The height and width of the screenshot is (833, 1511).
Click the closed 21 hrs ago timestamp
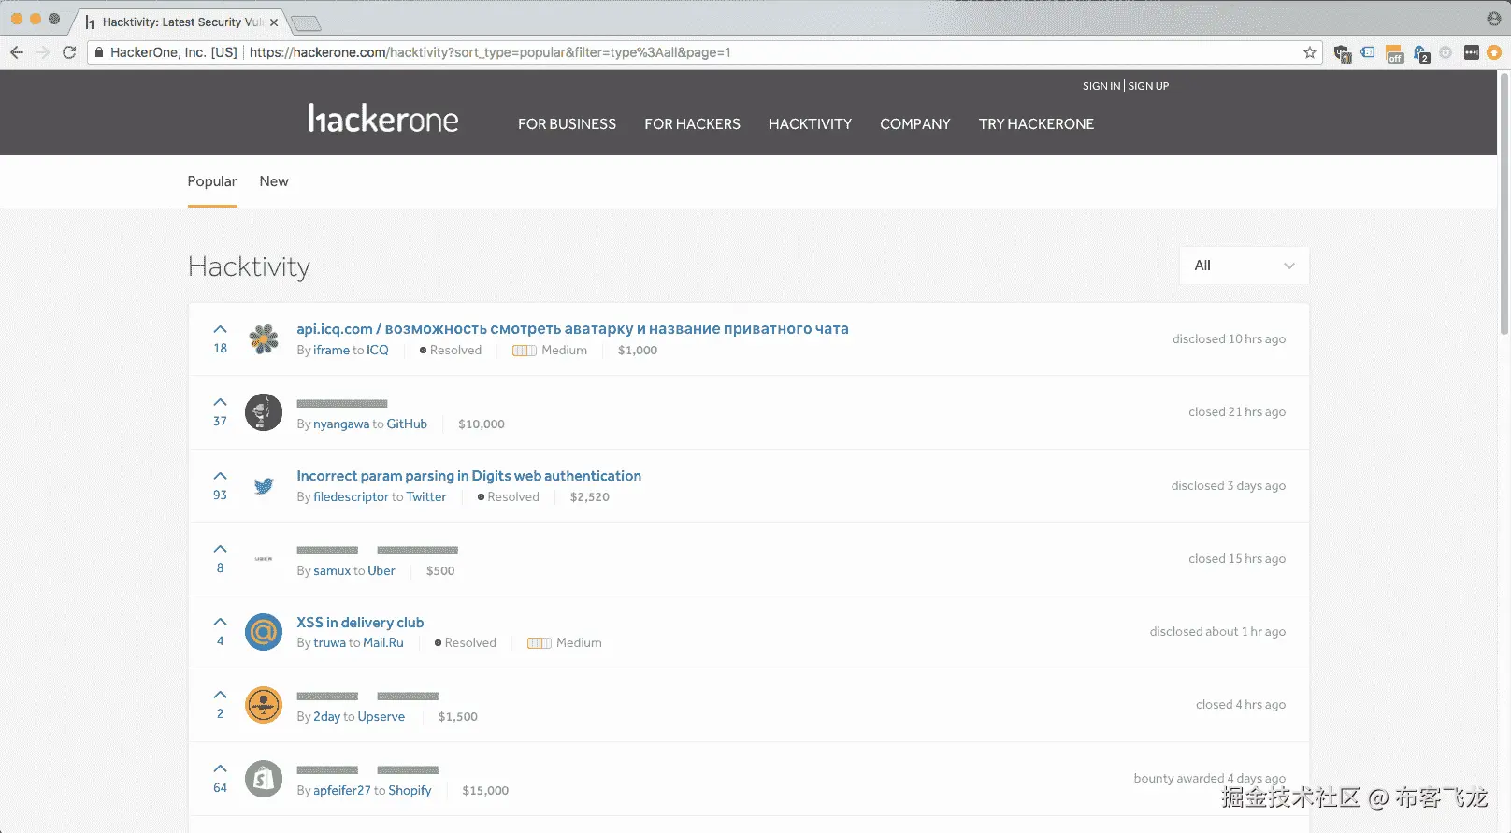pos(1237,412)
